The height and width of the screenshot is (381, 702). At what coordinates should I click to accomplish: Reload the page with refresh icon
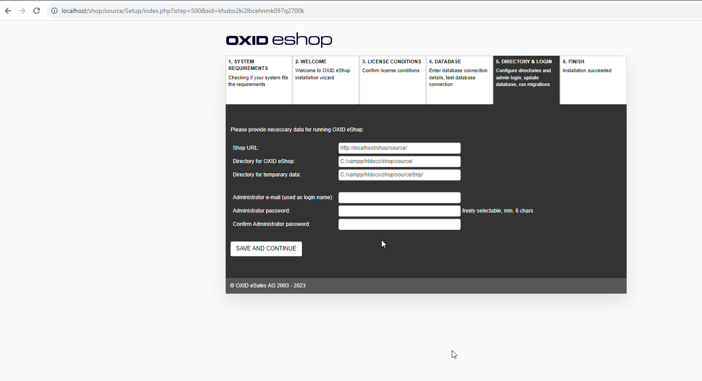coord(37,11)
